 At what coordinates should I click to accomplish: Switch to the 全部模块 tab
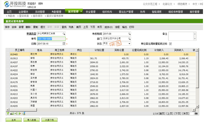[x=23, y=12]
